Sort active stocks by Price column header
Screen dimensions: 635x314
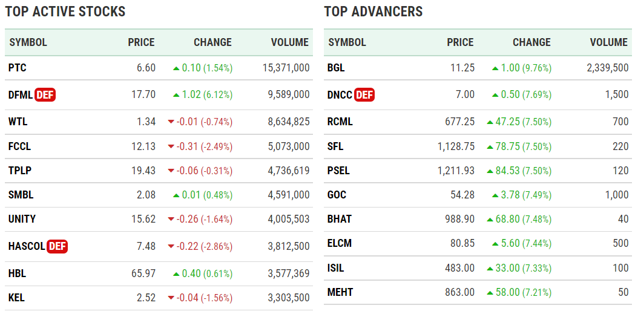(141, 42)
